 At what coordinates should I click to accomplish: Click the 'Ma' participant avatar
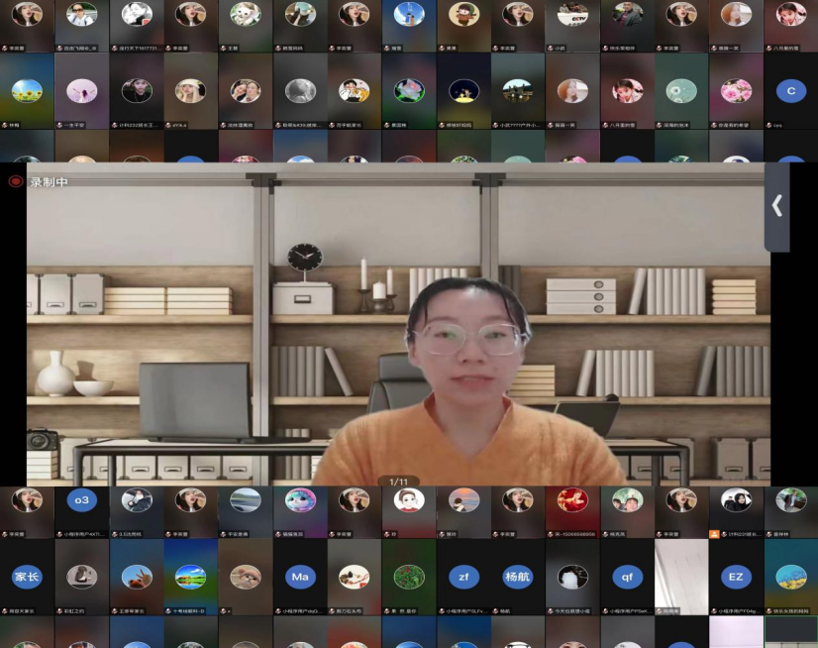[x=299, y=577]
